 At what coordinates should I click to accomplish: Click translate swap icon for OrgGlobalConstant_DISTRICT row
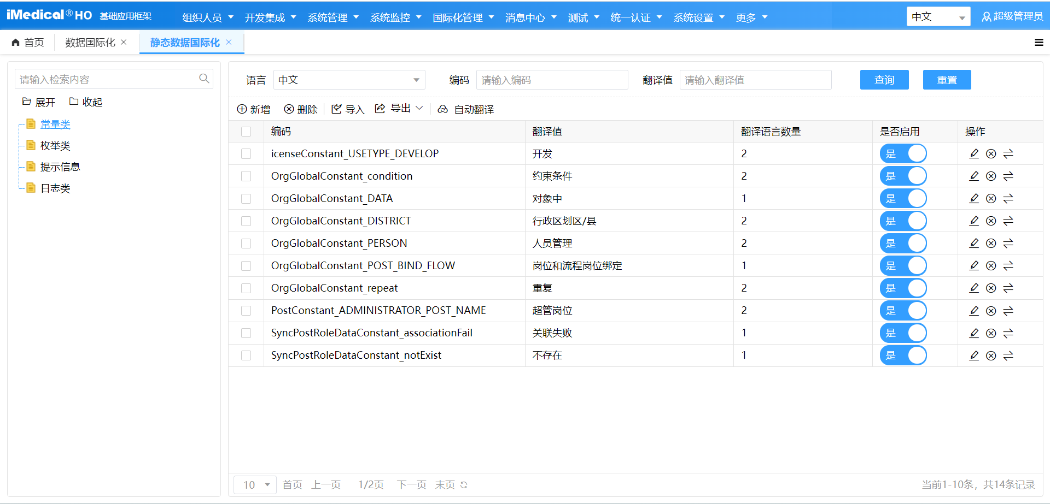tap(1008, 221)
